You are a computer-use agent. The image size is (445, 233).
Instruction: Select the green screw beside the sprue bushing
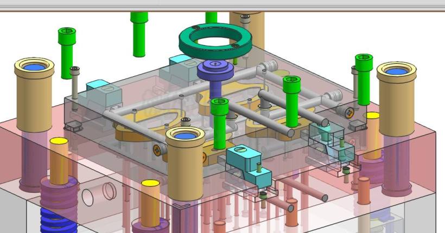pyautogui.click(x=220, y=124)
